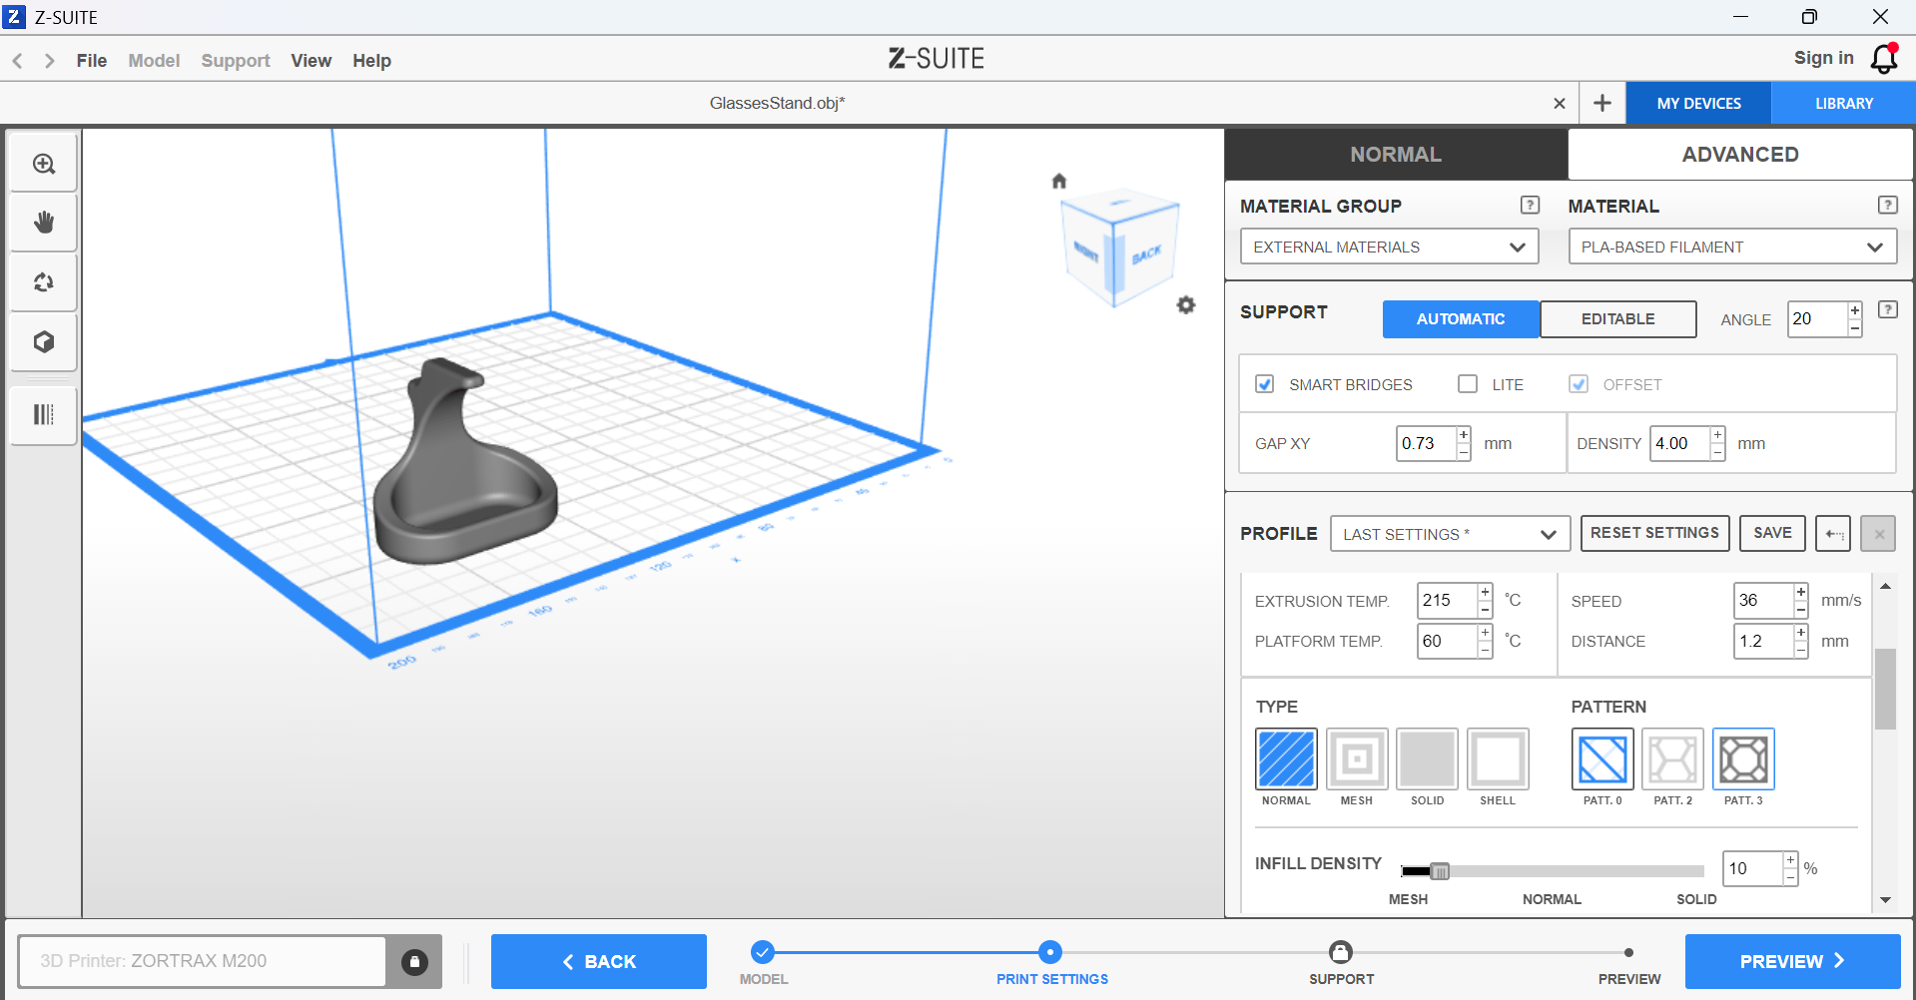
Task: Choose infill pattern Patt. 3
Action: click(x=1743, y=759)
